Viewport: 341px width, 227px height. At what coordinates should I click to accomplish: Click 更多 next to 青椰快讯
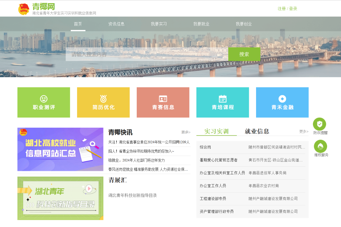[x=186, y=132]
